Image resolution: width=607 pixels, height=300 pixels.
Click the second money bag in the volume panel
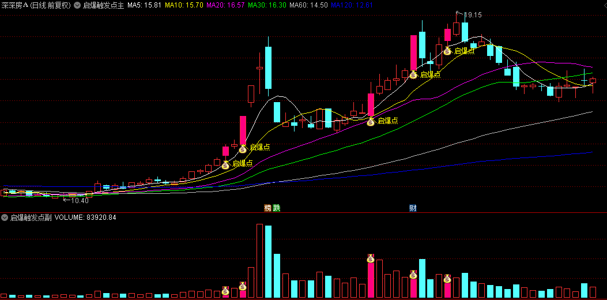click(x=243, y=286)
